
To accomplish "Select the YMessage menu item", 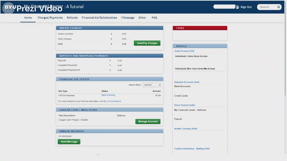I will [x=128, y=18].
